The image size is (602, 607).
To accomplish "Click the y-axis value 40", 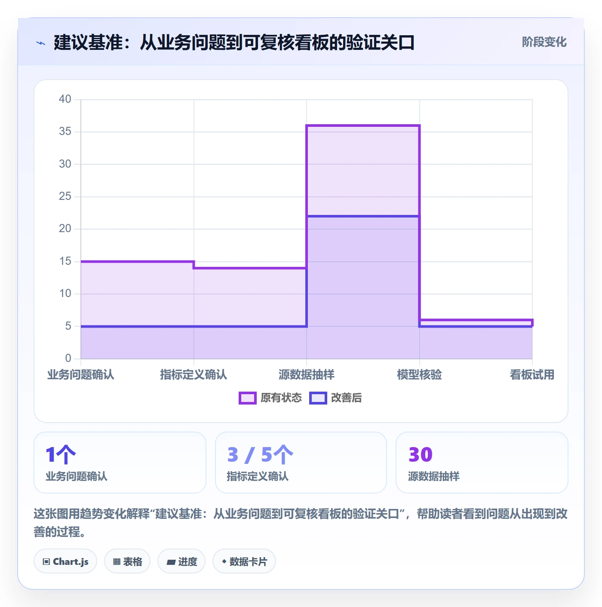I will tap(65, 99).
